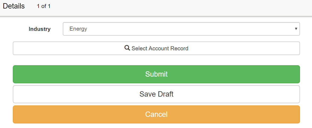The height and width of the screenshot is (128, 312).
Task: Expand the Industry selection list
Action: click(x=181, y=29)
